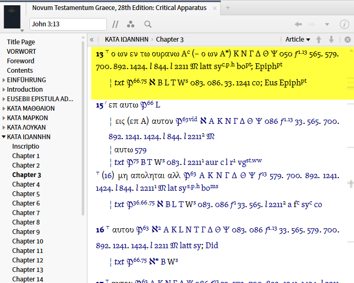
Task: Expand ΚΑΤΑ ΜΑΡΚΟΝ section
Action: [x=4, y=118]
